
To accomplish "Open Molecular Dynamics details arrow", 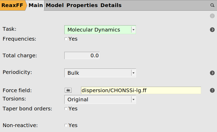I will 212,30.
